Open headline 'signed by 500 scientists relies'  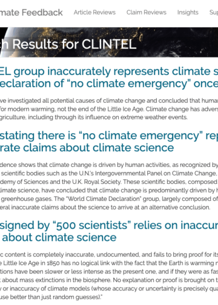pos(109,225)
